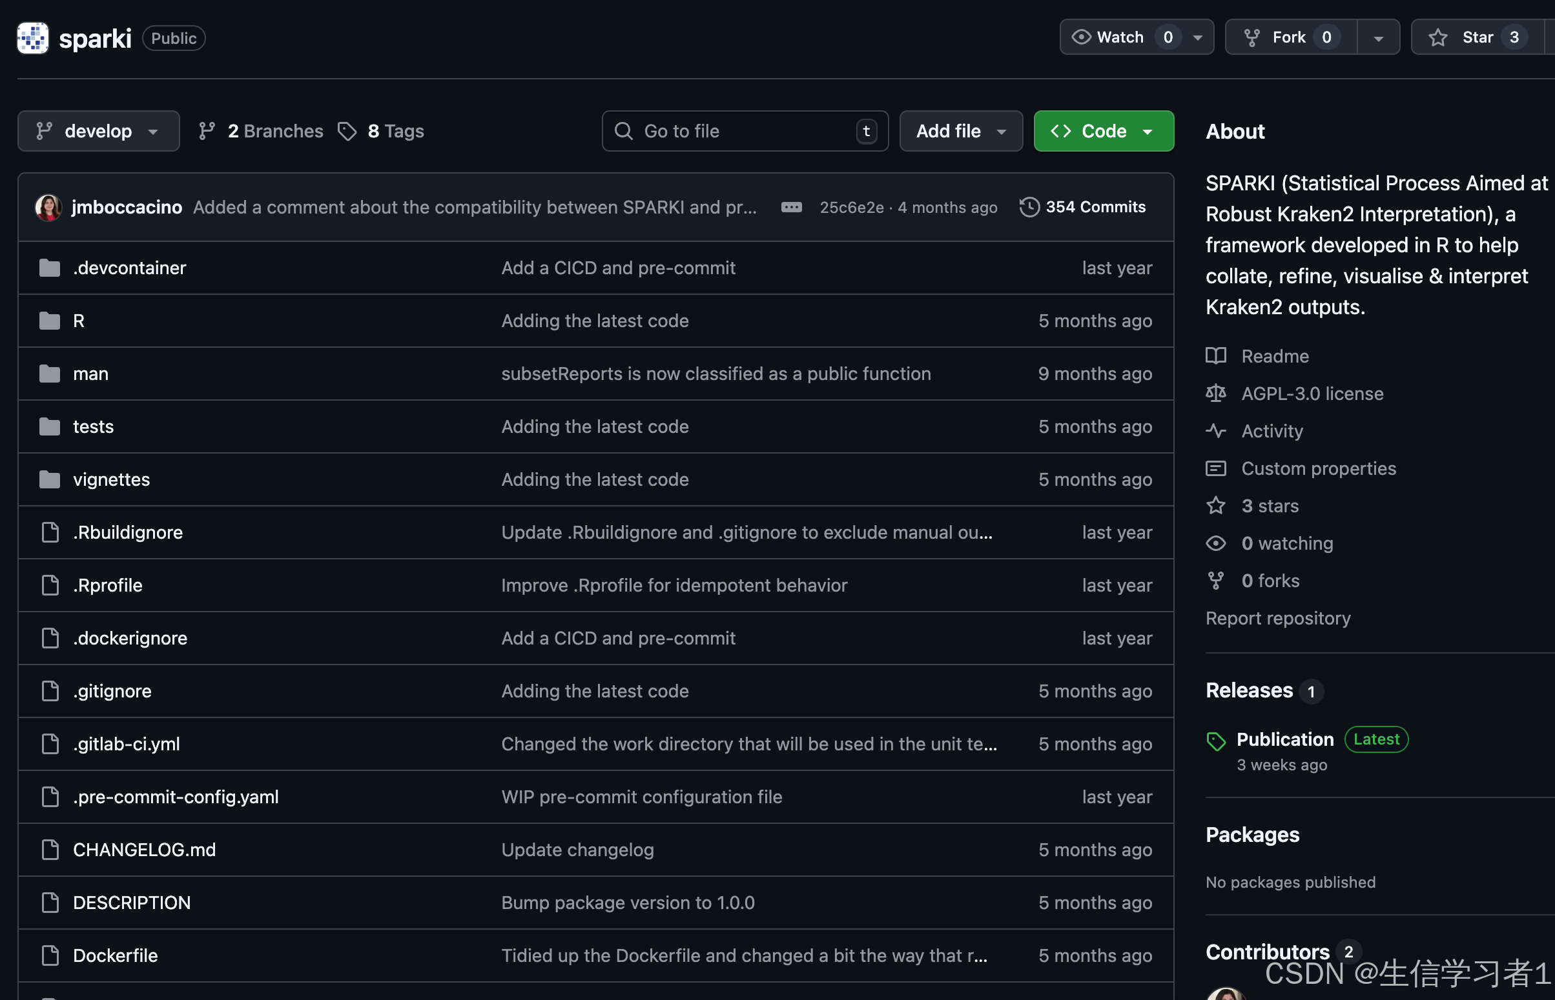
Task: Open the Releases section heading
Action: click(1249, 690)
